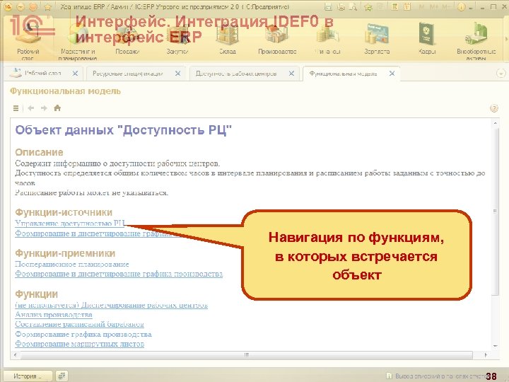Close the Функциональная модель tab
509x382 pixels.
(x=392, y=74)
